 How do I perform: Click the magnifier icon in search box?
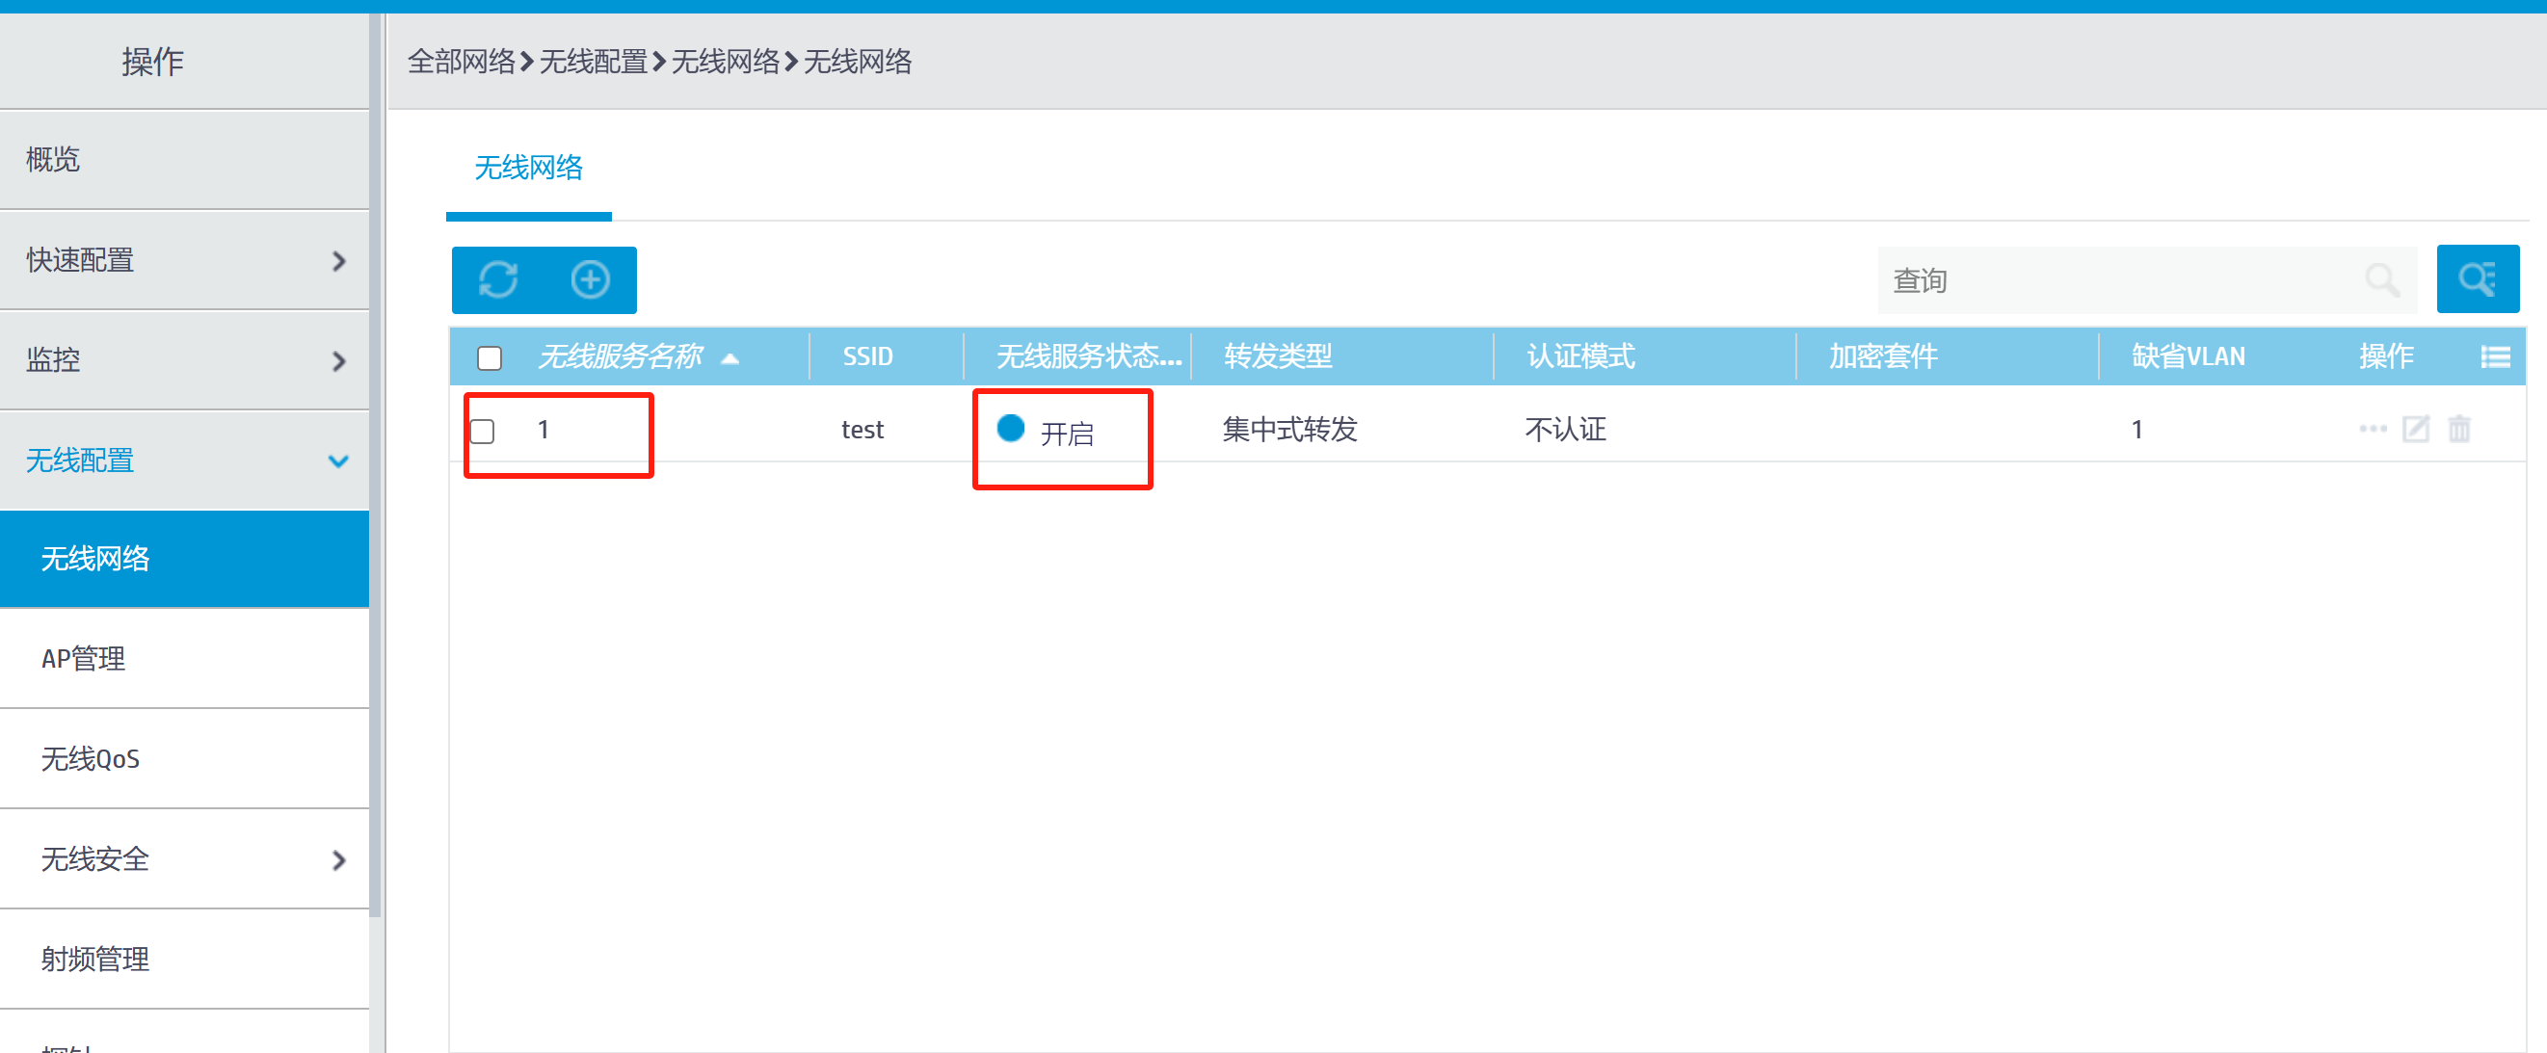pyautogui.click(x=2381, y=279)
